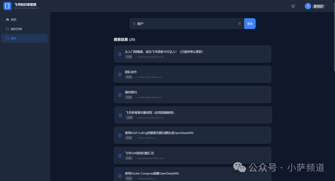Open the Docker Compose部署OpenDeepWiki result

(193, 175)
